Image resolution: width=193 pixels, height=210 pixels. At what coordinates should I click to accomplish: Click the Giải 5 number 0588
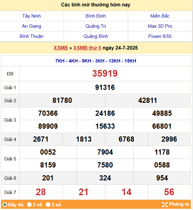coord(162,165)
